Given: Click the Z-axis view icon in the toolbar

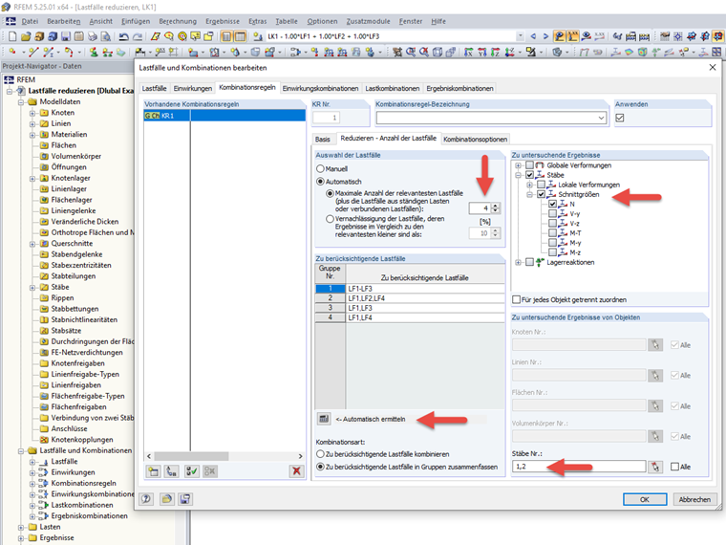Looking at the screenshot, I should coord(495,53).
